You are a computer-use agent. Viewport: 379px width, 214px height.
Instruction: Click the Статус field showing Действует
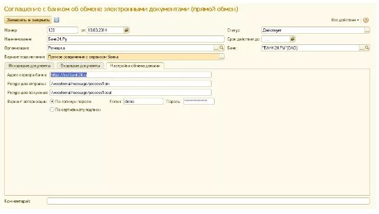point(313,30)
